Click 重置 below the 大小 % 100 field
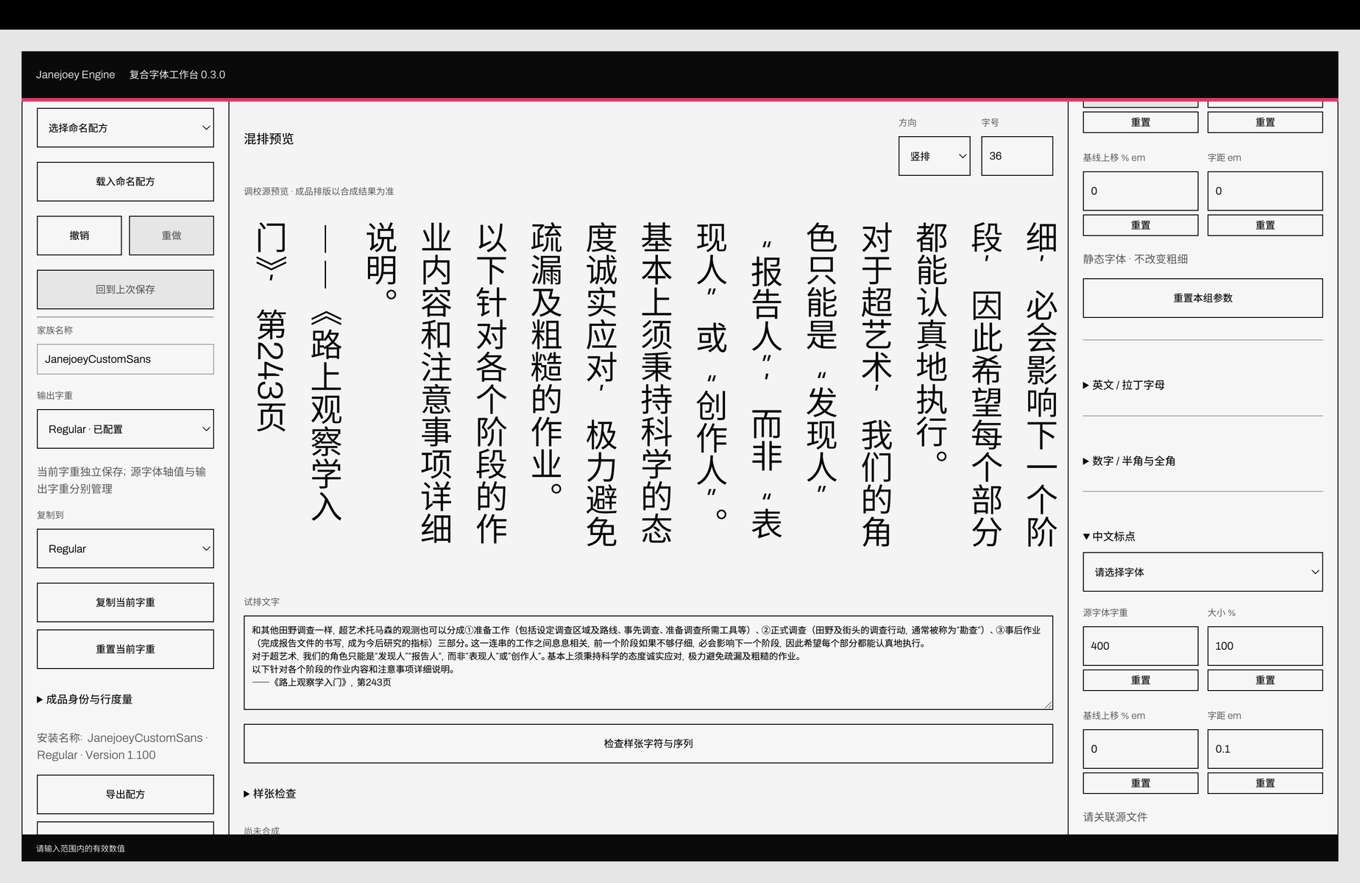1360x883 pixels. [1265, 680]
